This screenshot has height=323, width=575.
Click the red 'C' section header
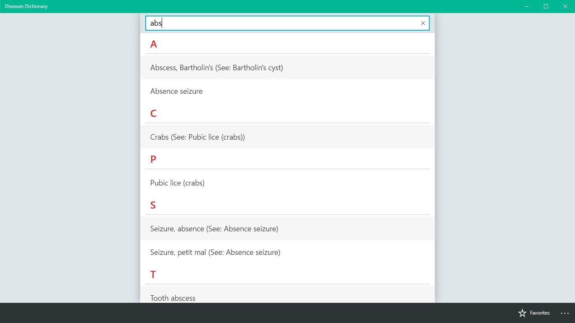(153, 113)
